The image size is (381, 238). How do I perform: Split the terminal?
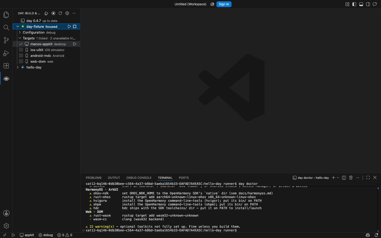[344, 178]
